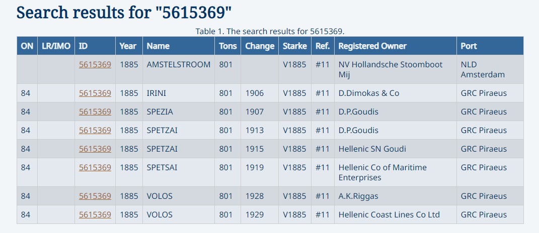Click the NLD Amsterdam port cell
The image size is (539, 233).
tap(482, 70)
